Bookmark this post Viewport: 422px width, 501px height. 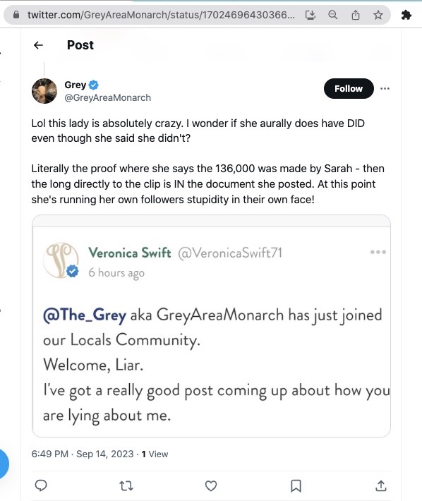tap(296, 485)
